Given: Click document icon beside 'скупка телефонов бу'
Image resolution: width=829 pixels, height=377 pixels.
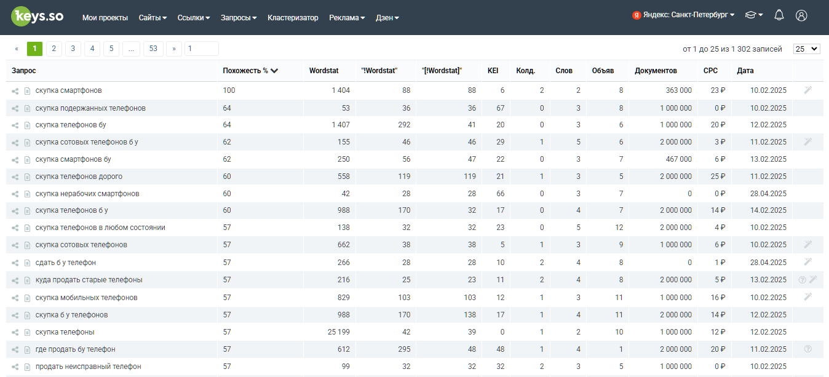Looking at the screenshot, I should coord(27,125).
